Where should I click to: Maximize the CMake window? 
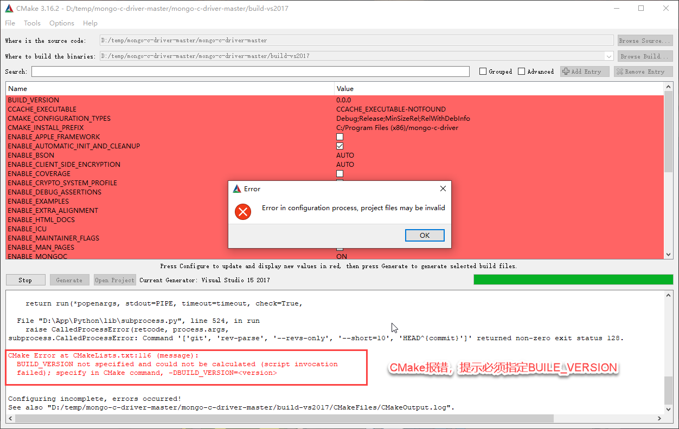641,9
